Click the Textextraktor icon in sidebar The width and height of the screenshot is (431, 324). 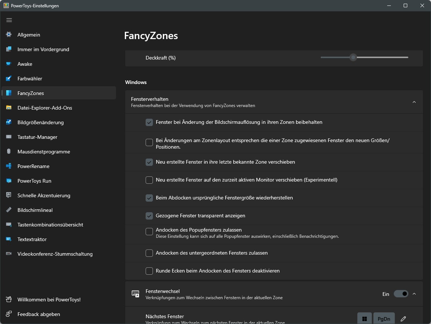pyautogui.click(x=9, y=239)
